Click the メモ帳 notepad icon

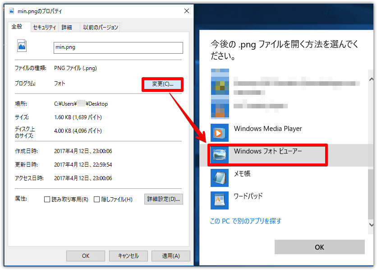(x=220, y=177)
